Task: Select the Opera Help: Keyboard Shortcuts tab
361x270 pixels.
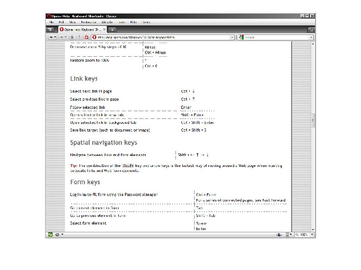Action: pyautogui.click(x=82, y=29)
